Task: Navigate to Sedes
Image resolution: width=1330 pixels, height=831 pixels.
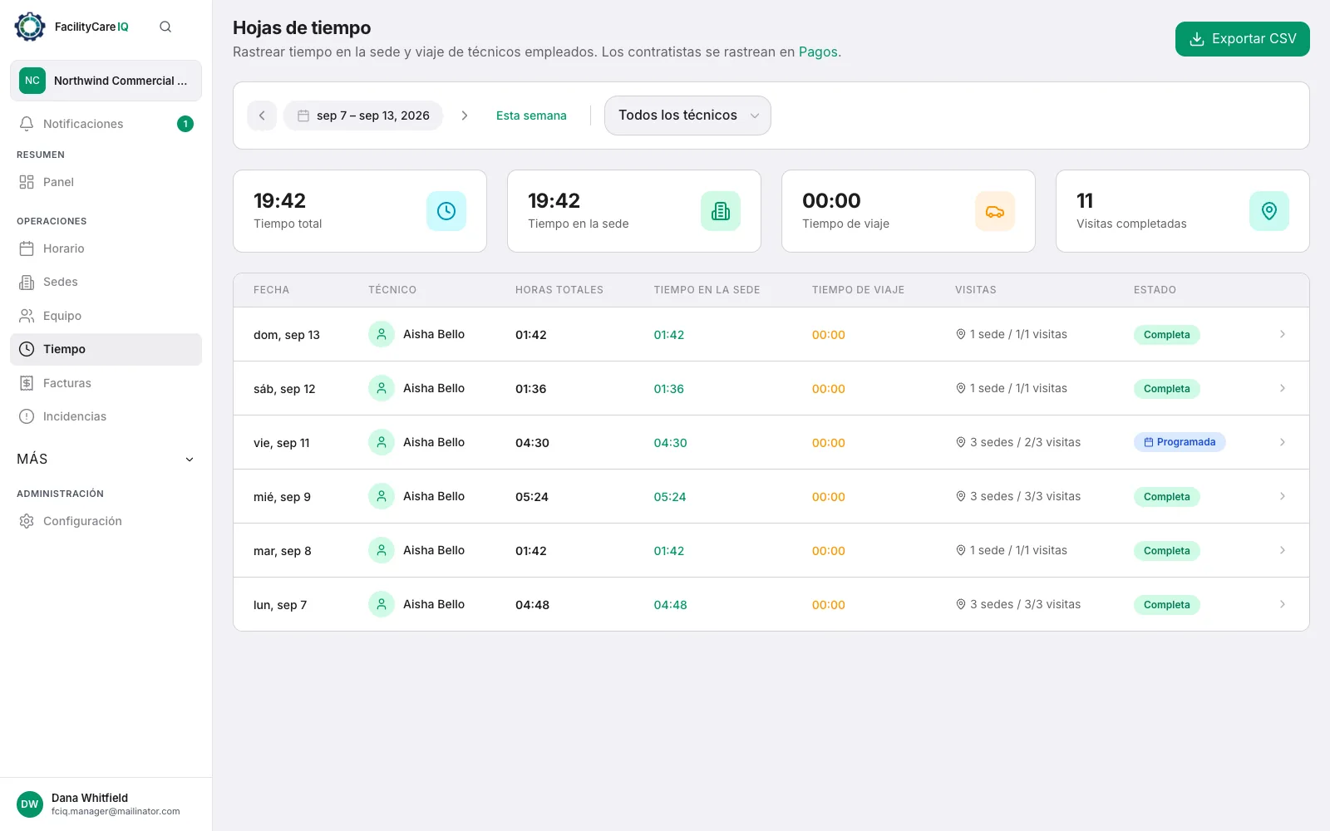Action: pyautogui.click(x=106, y=282)
